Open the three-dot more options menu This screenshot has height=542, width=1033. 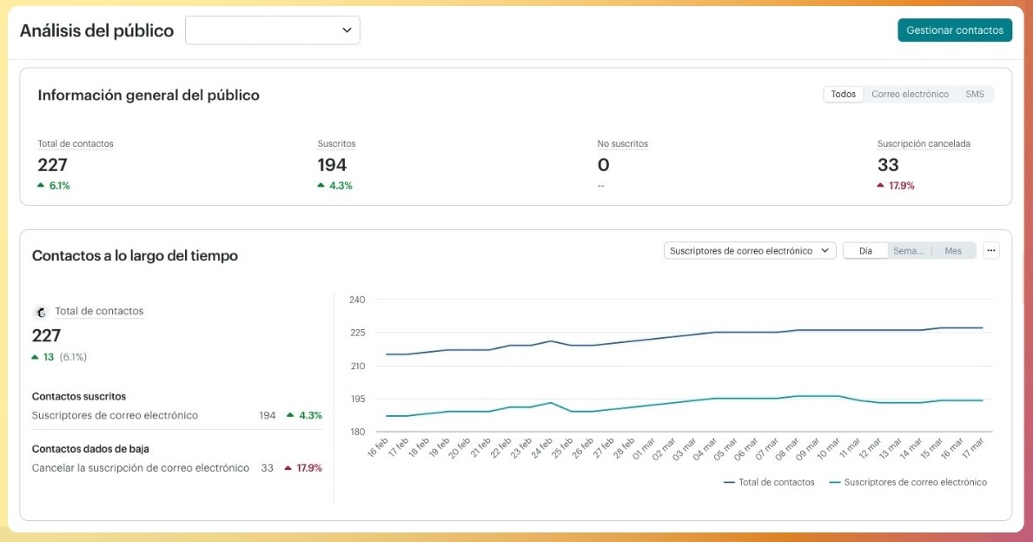point(991,250)
